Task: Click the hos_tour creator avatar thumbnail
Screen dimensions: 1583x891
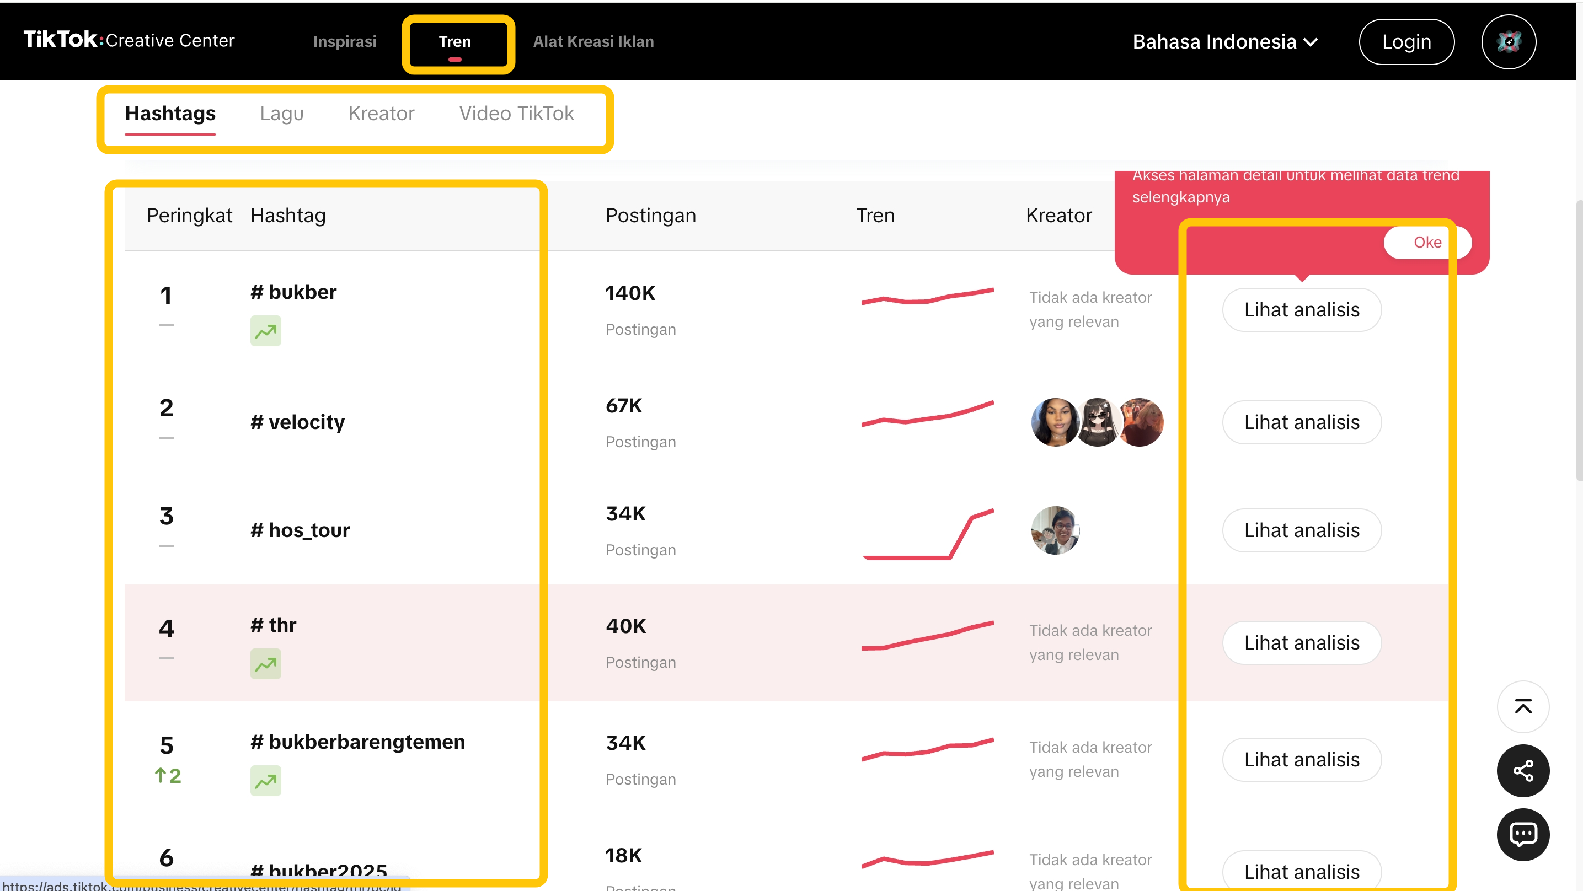Action: (1055, 530)
